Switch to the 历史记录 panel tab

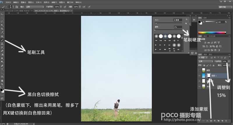pyautogui.click(x=212, y=36)
